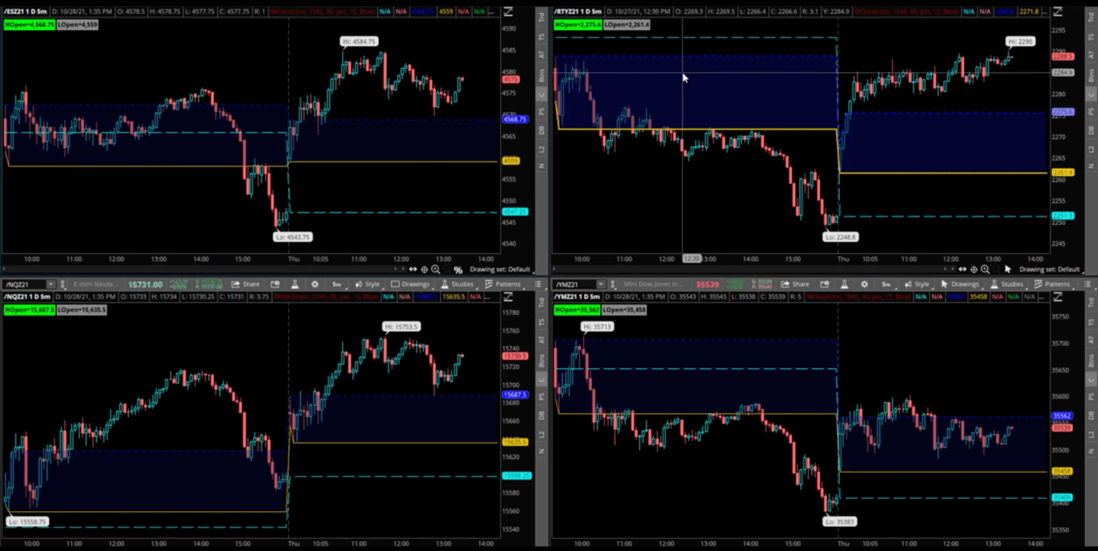Click the pan arrows icon below /ESZ21 chart

point(413,270)
